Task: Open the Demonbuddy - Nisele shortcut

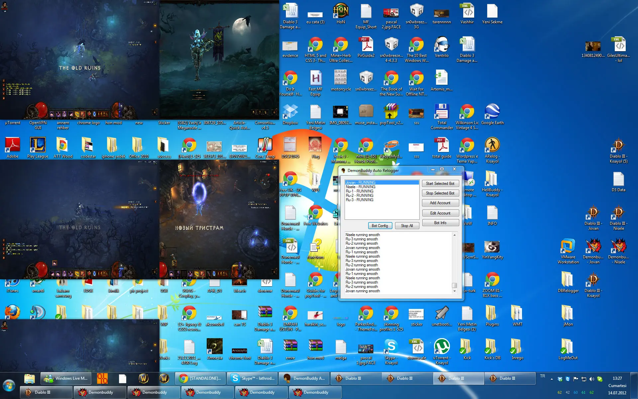Action: coord(618,251)
